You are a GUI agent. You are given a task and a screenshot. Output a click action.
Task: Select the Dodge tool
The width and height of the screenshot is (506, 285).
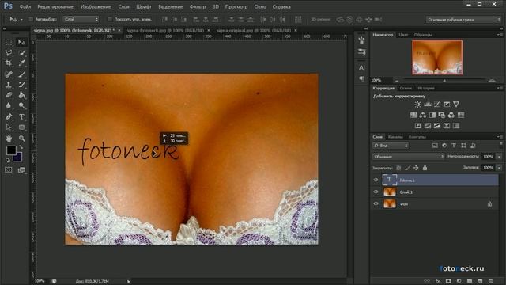pos(21,105)
